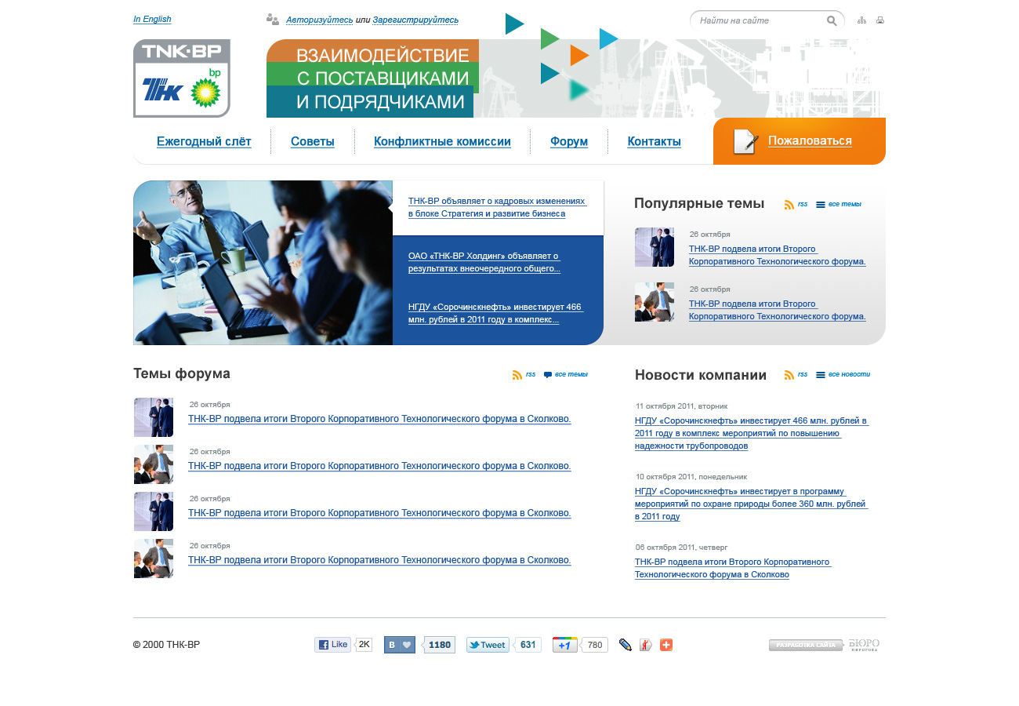This screenshot has height=706, width=1019.
Task: Click the orange plus share icon
Action: point(666,645)
